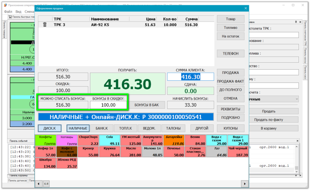
Task: Close the Оформление продажи dialog
Action: [x=245, y=8]
